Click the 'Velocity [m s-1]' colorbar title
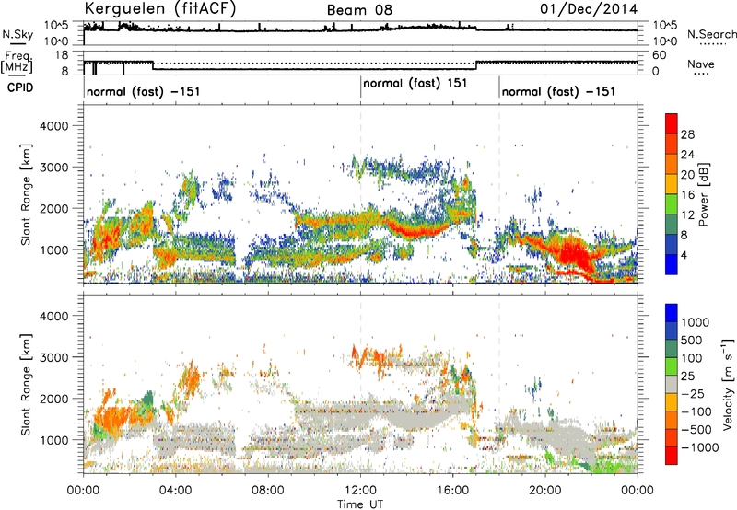 click(x=728, y=384)
